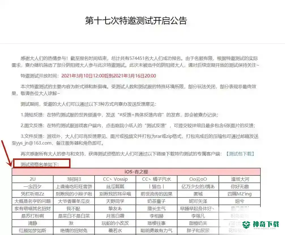Click table cell 清静

33,223
